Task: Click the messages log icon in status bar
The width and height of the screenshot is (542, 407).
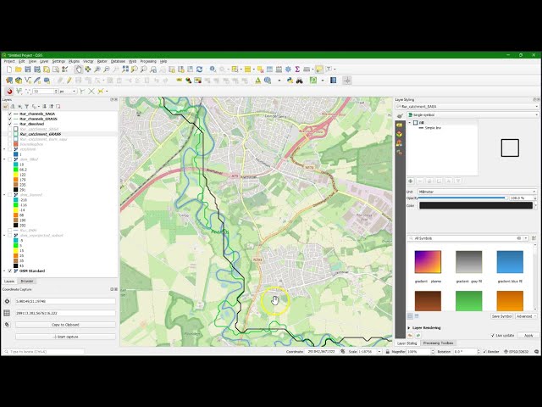Action: pyautogui.click(x=536, y=351)
